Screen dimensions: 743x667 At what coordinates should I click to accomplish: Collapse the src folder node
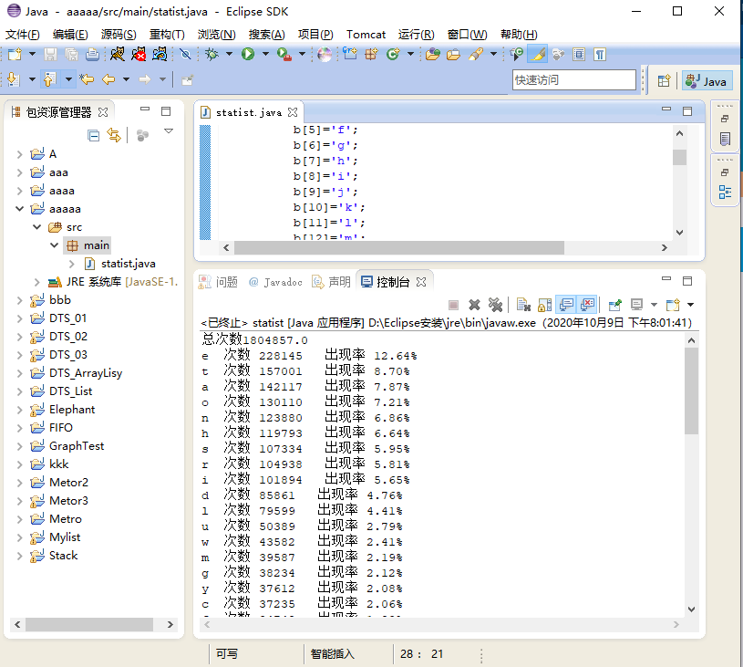click(x=37, y=227)
